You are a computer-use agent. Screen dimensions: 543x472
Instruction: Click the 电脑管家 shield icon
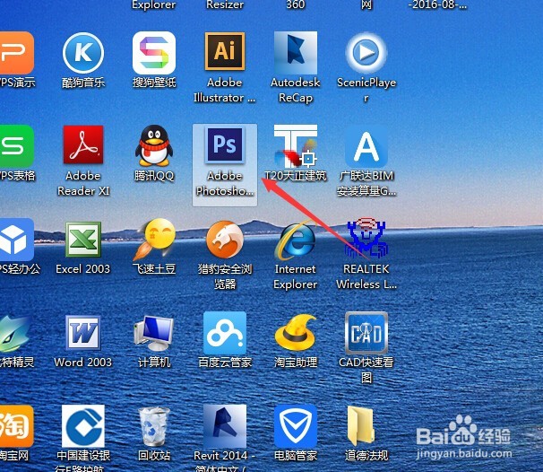coord(296,426)
